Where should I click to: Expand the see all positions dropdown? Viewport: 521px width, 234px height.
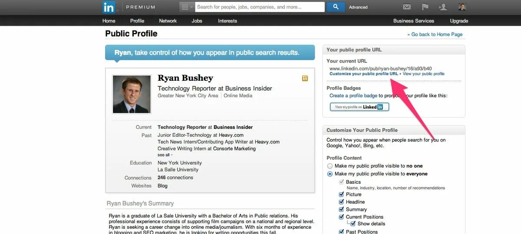pos(165,155)
